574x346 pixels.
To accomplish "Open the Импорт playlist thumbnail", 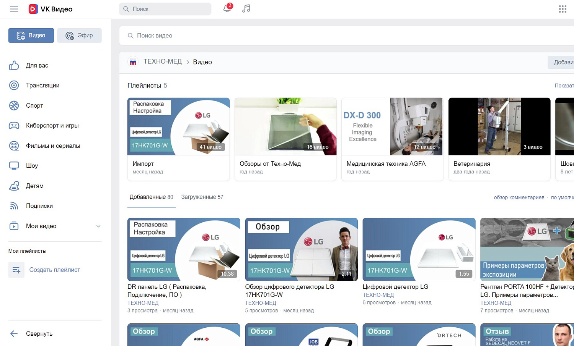I will [x=178, y=126].
